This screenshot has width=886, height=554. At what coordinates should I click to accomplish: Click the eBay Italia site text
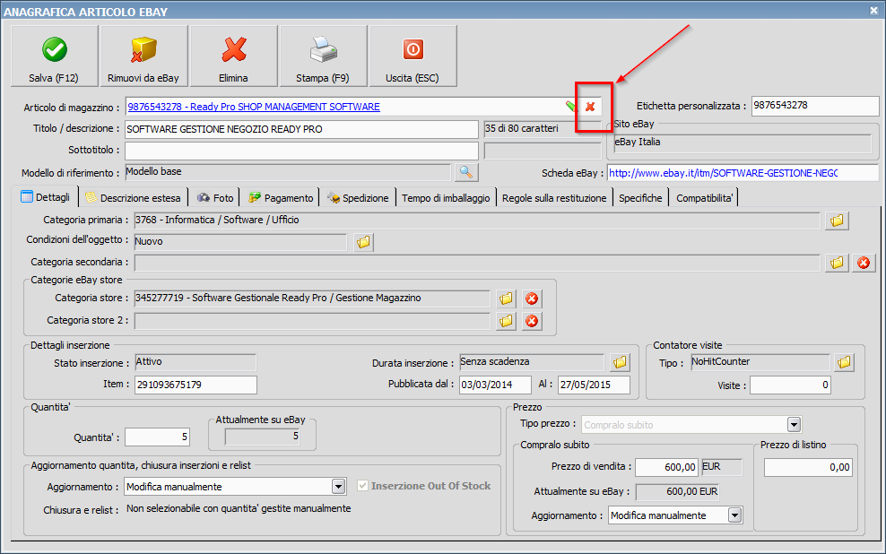(638, 142)
